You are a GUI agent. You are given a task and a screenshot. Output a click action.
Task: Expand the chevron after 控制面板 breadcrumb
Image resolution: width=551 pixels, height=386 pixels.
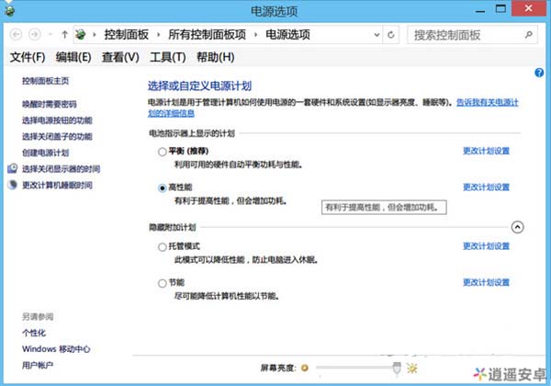tap(159, 34)
